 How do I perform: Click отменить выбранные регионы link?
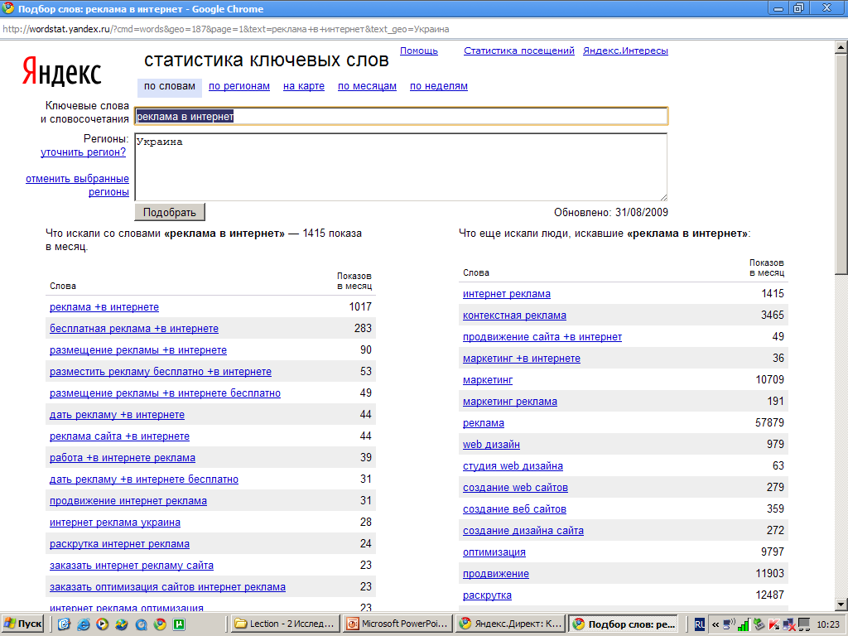click(x=77, y=185)
